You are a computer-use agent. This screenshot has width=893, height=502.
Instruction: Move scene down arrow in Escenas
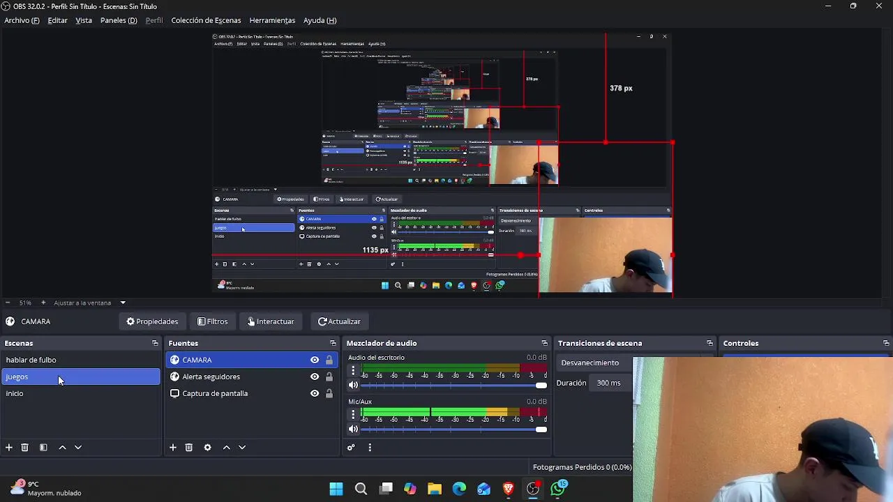pyautogui.click(x=78, y=448)
